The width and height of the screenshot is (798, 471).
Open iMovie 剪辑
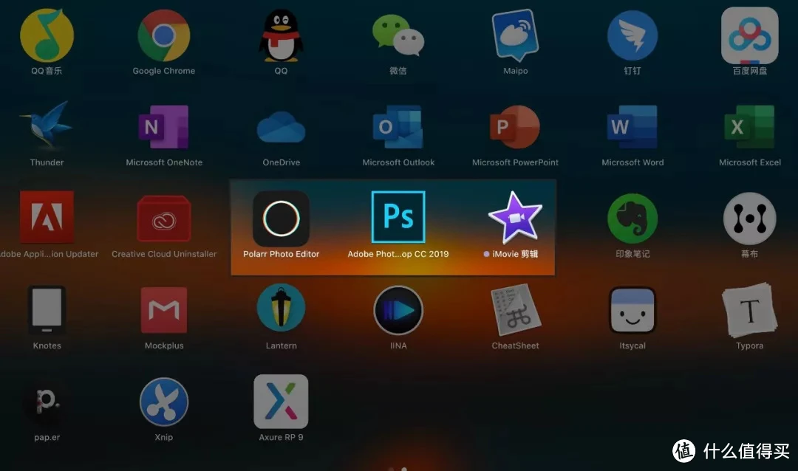tap(515, 218)
